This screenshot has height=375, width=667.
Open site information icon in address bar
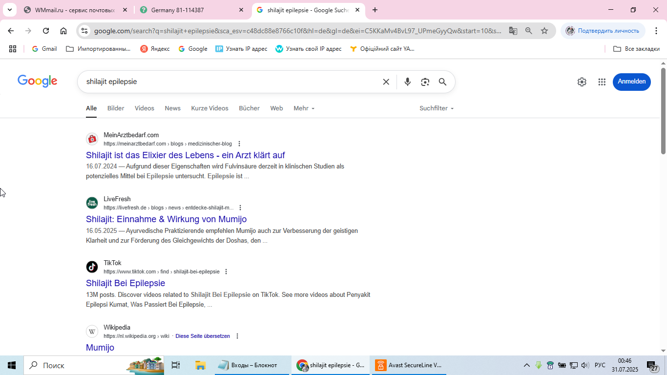pyautogui.click(x=84, y=31)
